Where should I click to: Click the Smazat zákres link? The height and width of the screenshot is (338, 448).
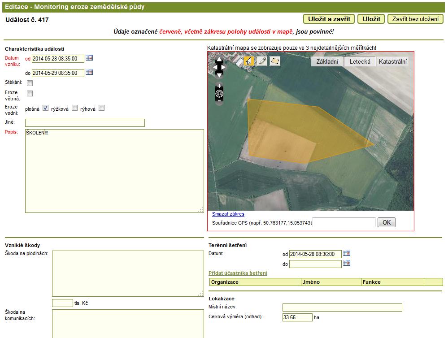coord(228,214)
